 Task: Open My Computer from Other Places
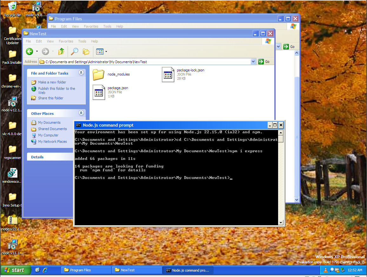coord(49,135)
